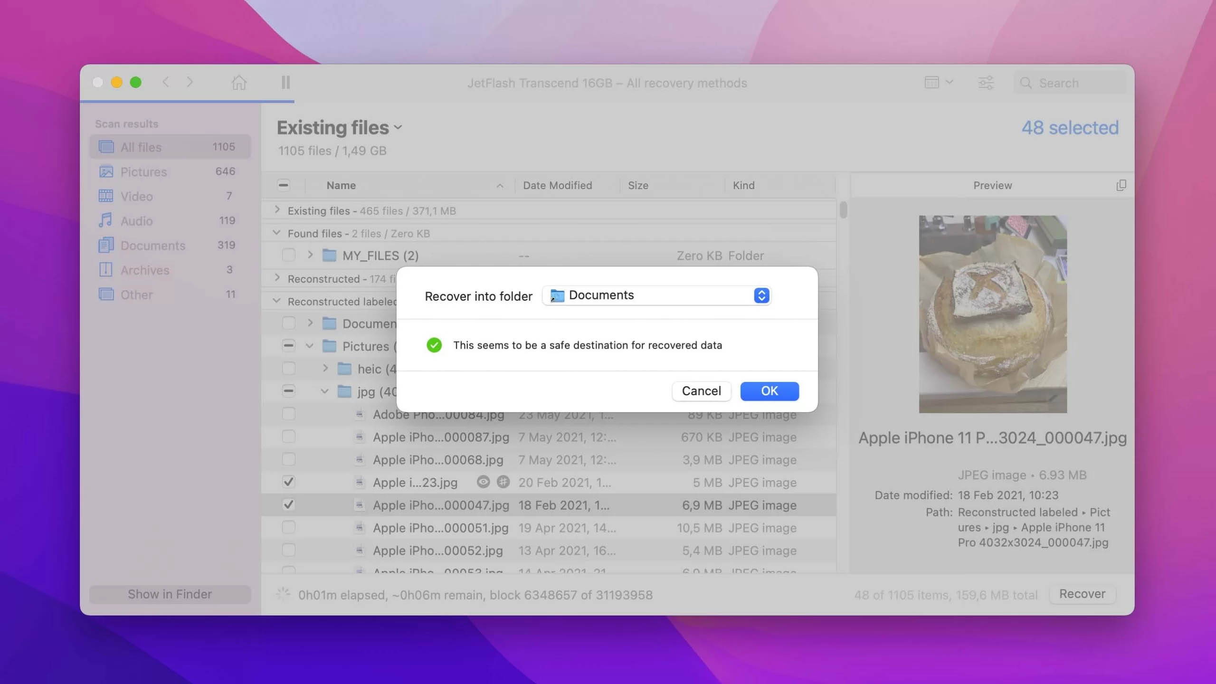
Task: Click the Other sidebar category icon
Action: [x=104, y=295]
